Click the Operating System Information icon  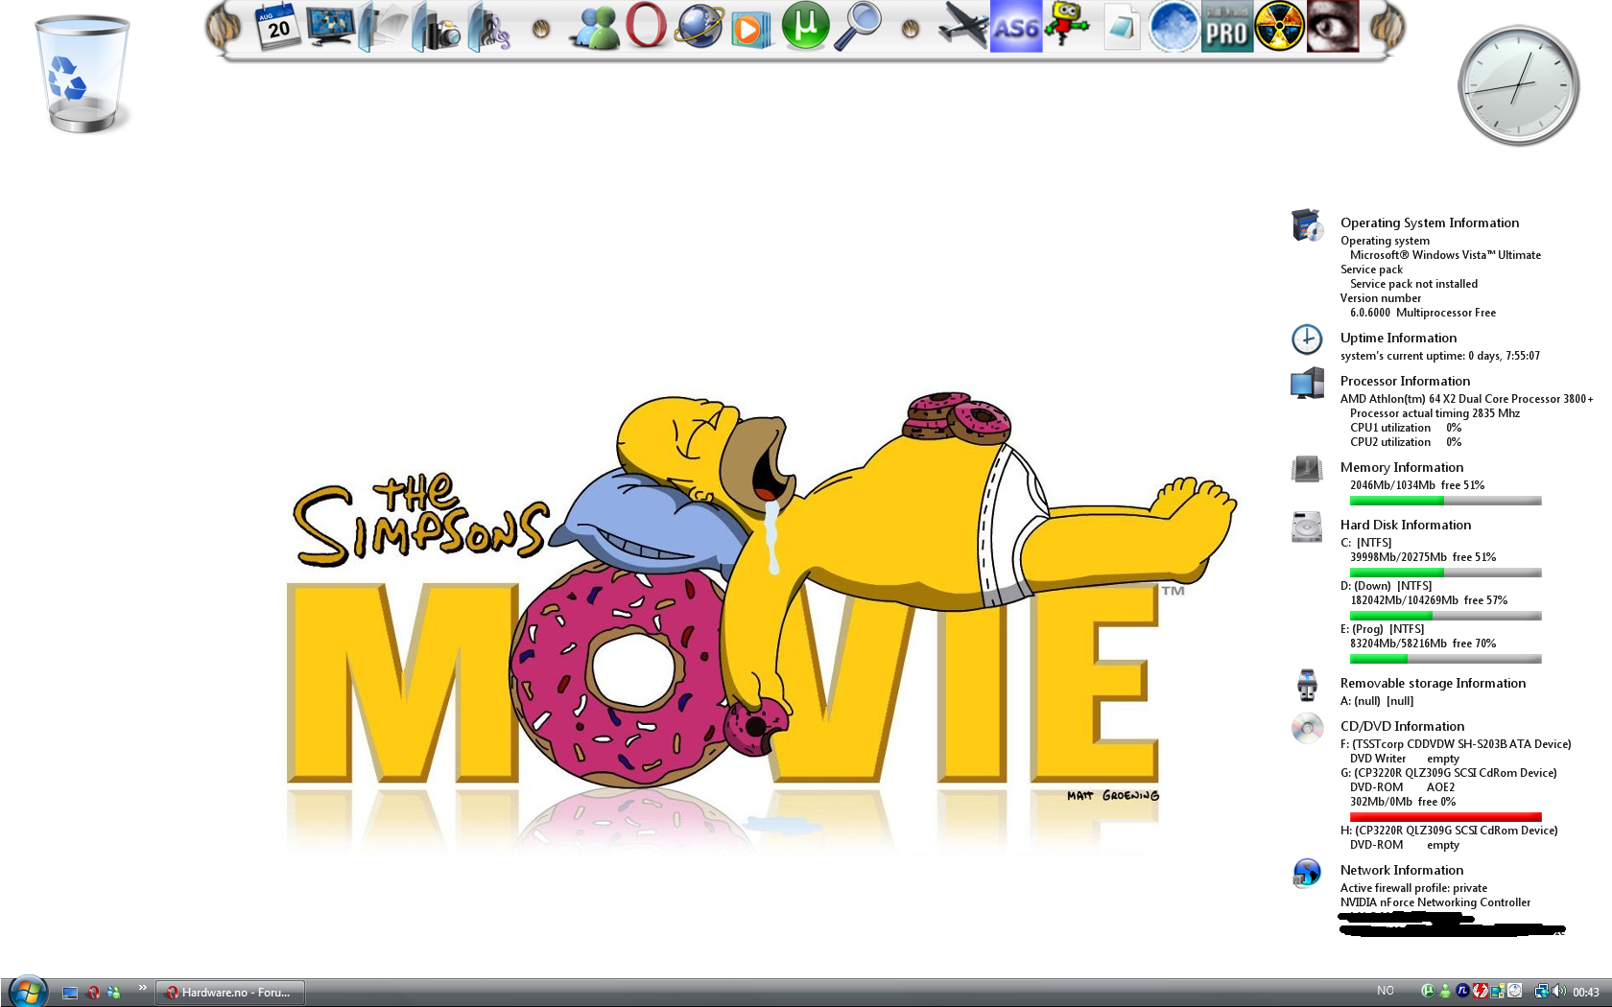tap(1307, 225)
